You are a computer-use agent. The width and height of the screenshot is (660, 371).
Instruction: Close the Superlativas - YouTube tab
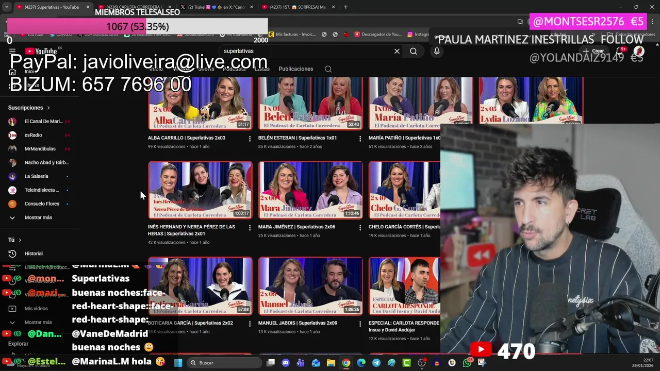[88, 7]
